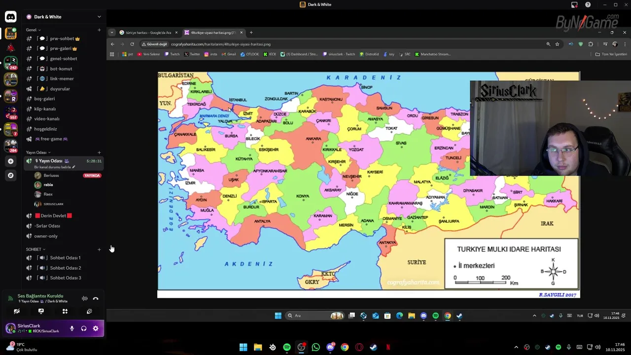This screenshot has width=631, height=355.
Task: Mute the microphone in user panel
Action: pos(72,328)
